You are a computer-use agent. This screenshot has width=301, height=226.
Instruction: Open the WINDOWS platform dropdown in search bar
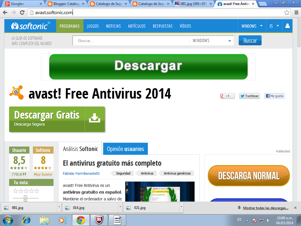pos(212,41)
